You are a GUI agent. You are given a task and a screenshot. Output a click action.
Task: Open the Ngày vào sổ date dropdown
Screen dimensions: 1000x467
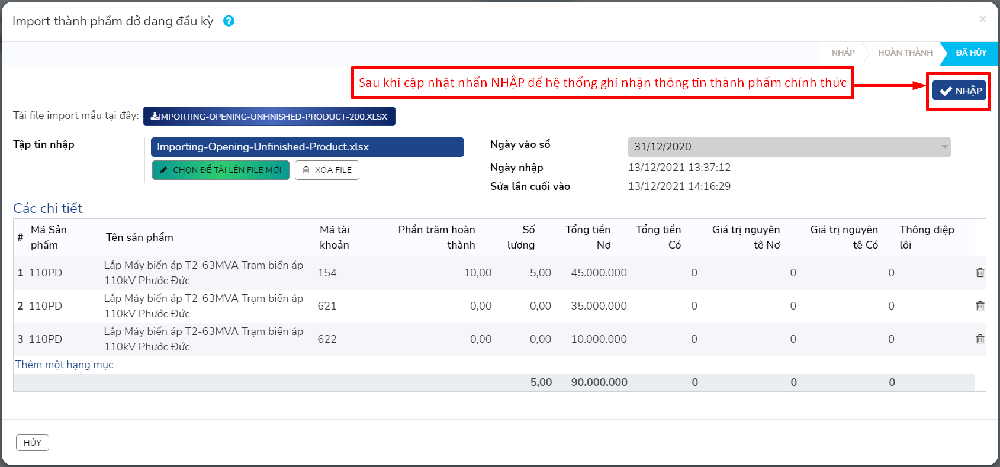(x=789, y=147)
